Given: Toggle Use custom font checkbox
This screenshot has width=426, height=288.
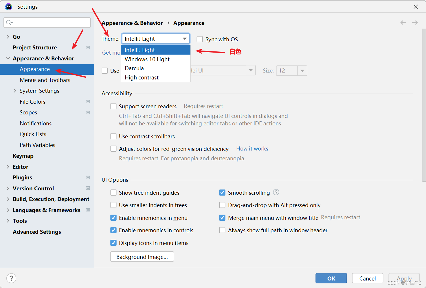Looking at the screenshot, I should point(105,70).
